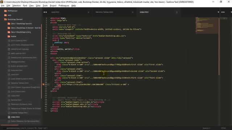Image resolution: width=232 pixels, height=130 pixels.
Task: Select the slider.html editor tab
Action: click(144, 12)
